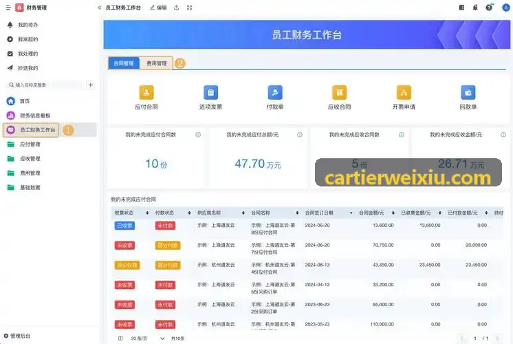Open column settings icon in table footer
This screenshot has width=513, height=344.
[120, 338]
